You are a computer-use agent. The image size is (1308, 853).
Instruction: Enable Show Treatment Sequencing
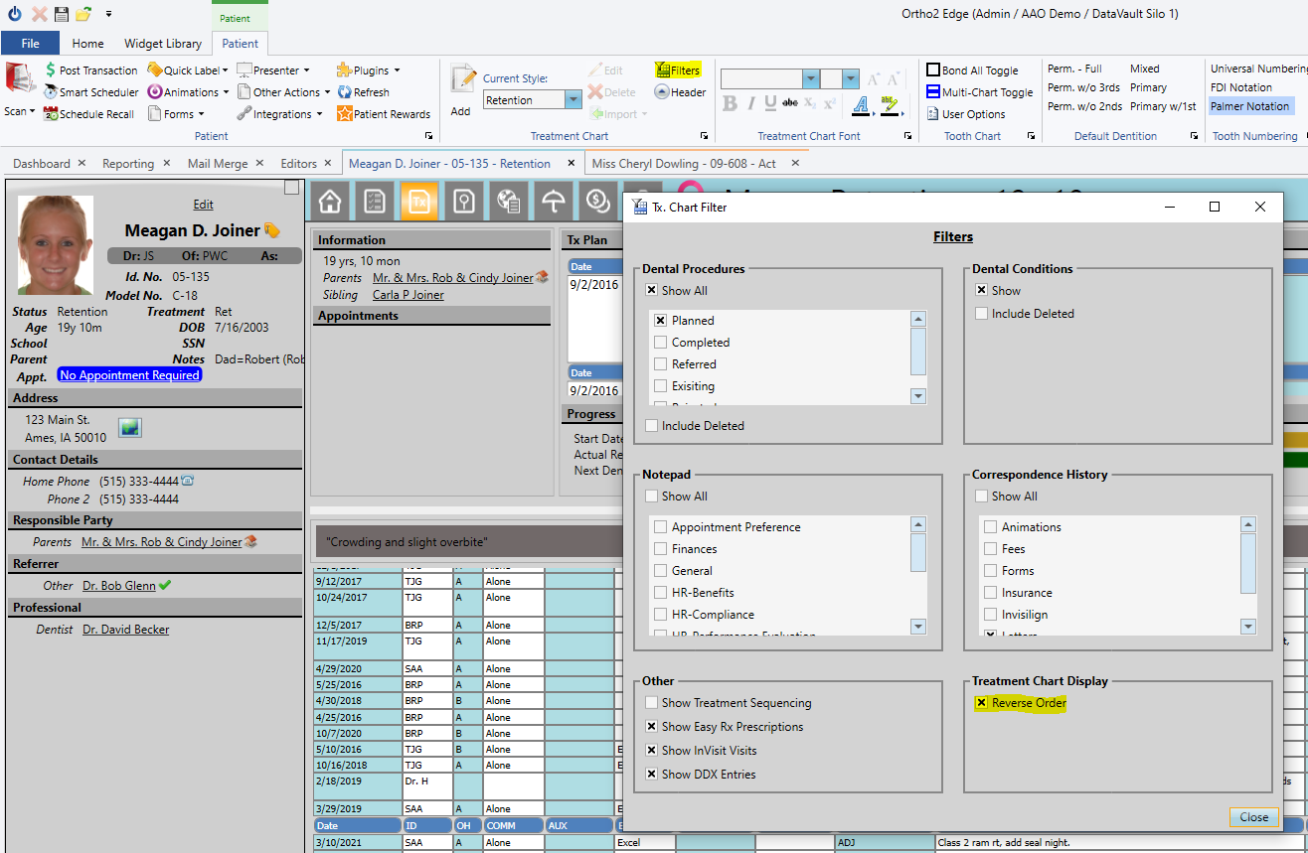pyautogui.click(x=651, y=703)
